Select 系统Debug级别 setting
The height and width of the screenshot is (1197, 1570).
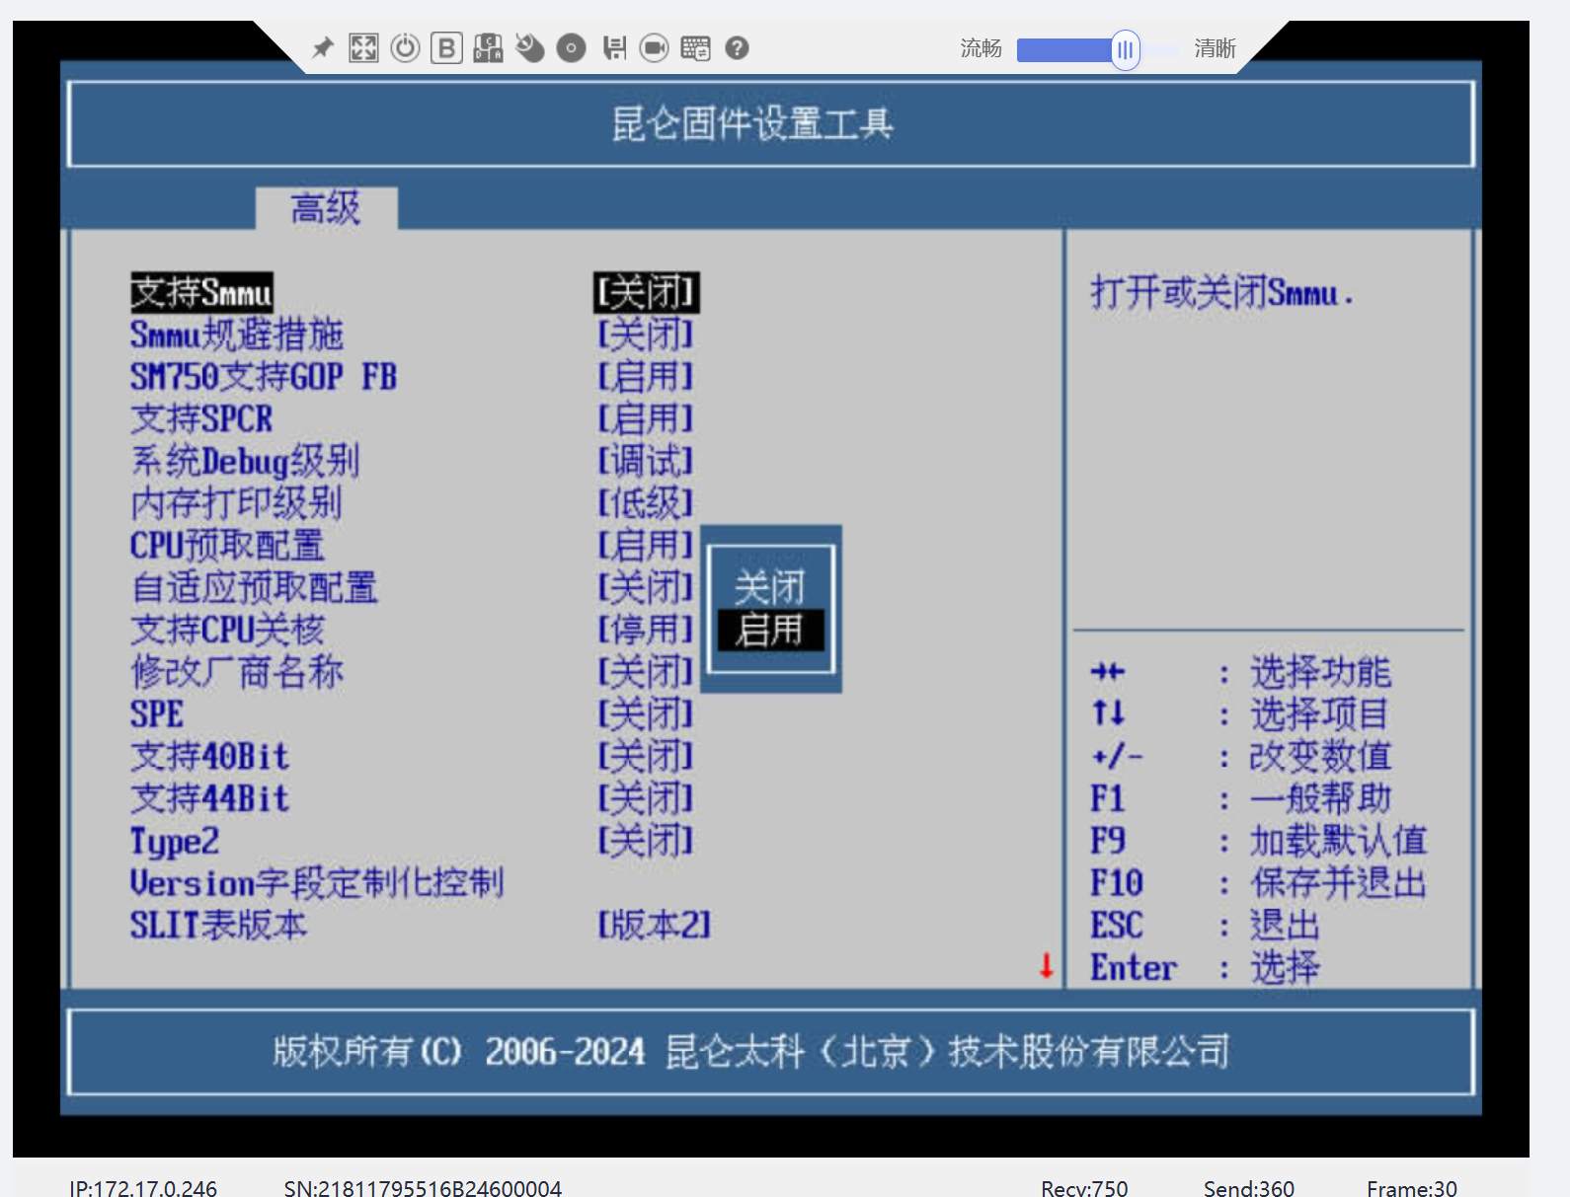[245, 462]
